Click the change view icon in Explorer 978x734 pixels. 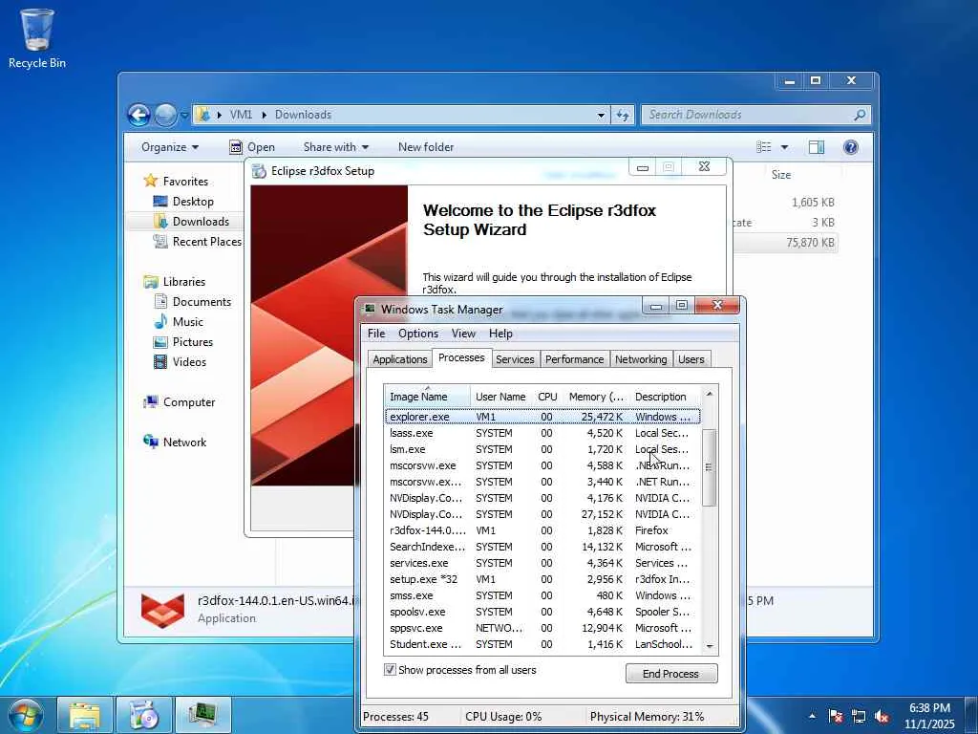(763, 147)
